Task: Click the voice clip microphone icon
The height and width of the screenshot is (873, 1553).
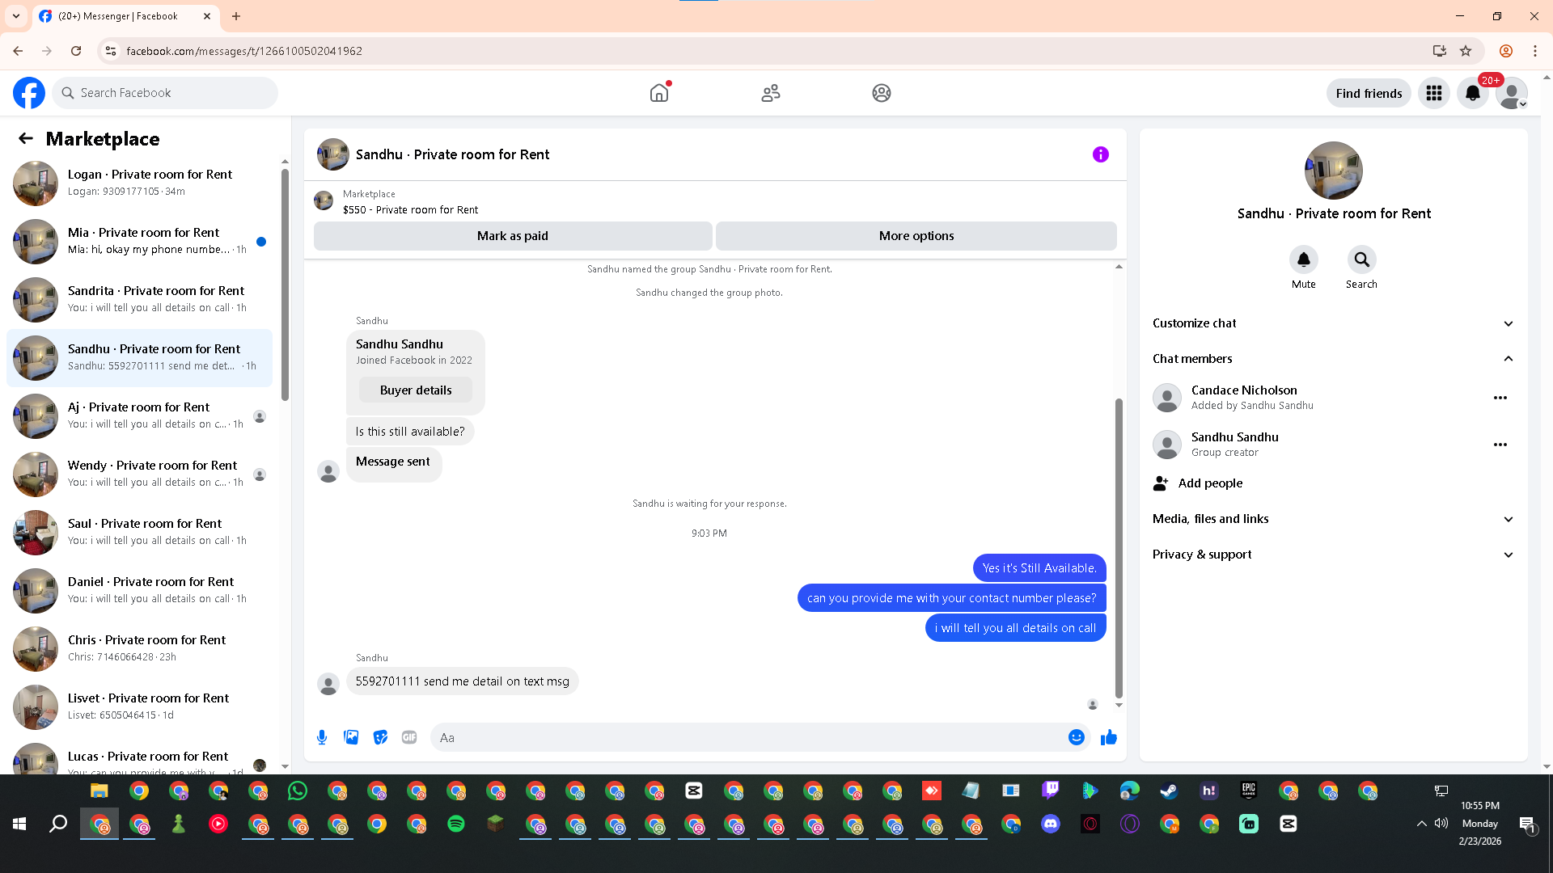Action: (322, 737)
